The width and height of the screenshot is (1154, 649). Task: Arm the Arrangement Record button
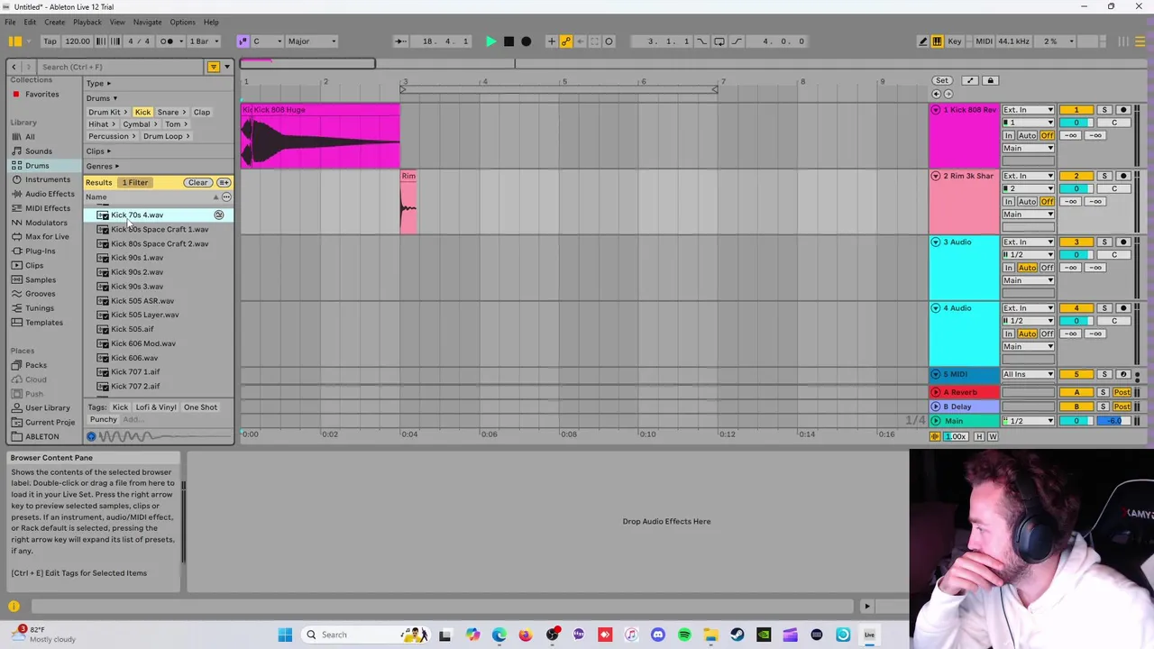[x=527, y=41]
